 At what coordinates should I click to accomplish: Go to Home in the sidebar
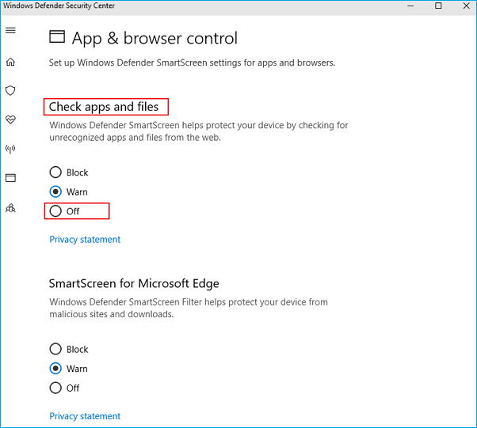click(x=10, y=62)
